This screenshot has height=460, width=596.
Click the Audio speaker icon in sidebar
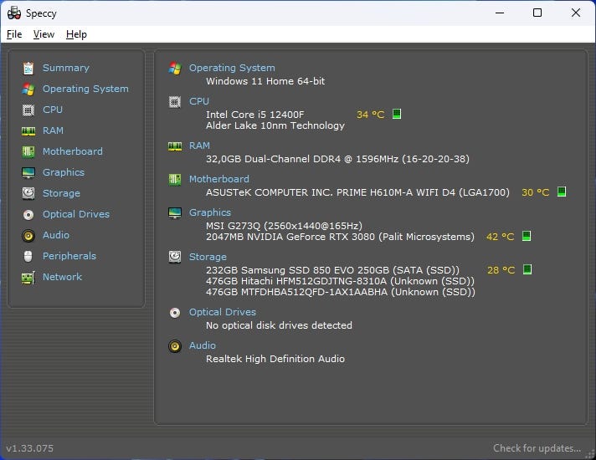point(28,236)
